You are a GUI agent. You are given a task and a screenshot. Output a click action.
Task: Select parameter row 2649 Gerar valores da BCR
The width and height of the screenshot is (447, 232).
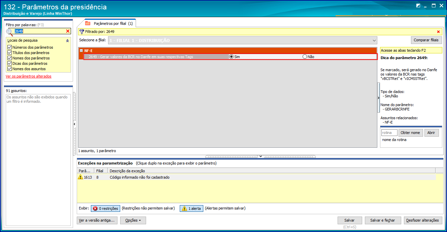(230, 57)
